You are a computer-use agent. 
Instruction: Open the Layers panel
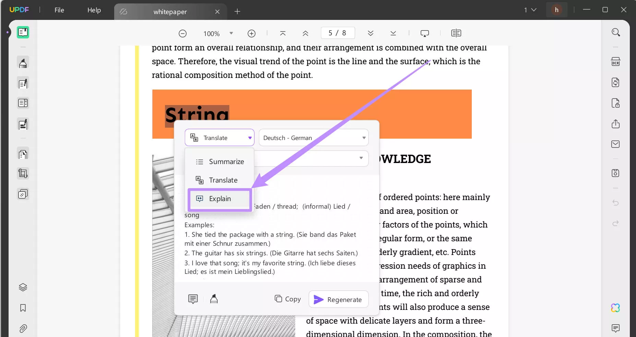(x=23, y=287)
